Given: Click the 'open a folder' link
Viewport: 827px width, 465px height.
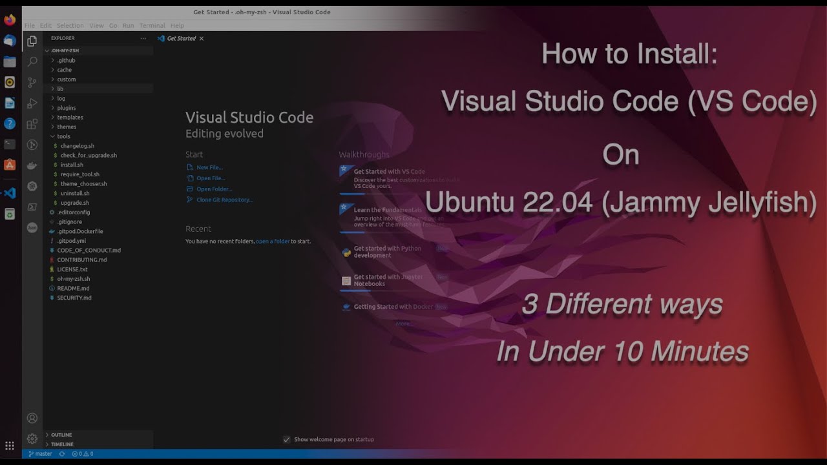Looking at the screenshot, I should click(x=273, y=241).
